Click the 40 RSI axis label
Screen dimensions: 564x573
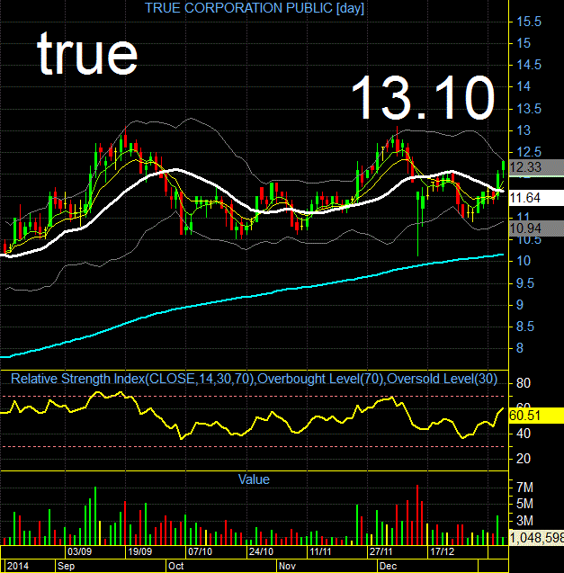pyautogui.click(x=524, y=434)
